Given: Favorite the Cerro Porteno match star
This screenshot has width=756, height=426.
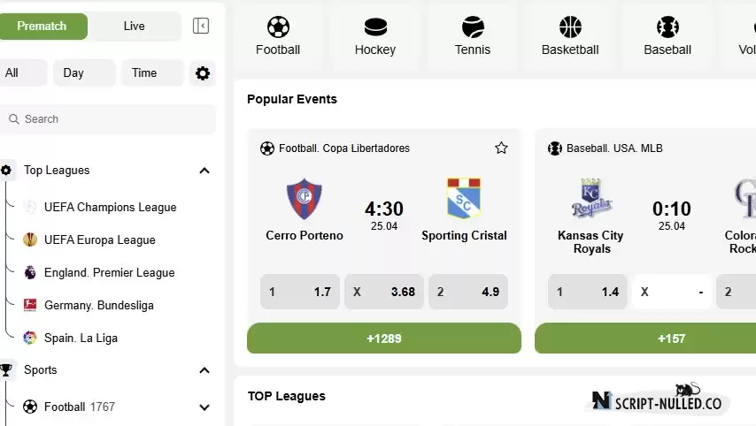Looking at the screenshot, I should click(501, 148).
